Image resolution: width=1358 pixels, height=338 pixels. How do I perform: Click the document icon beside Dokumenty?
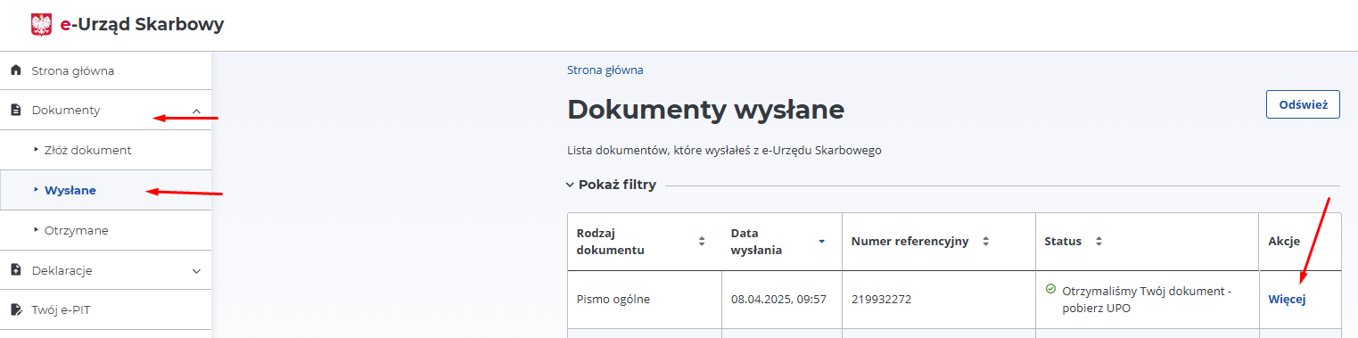[15, 111]
